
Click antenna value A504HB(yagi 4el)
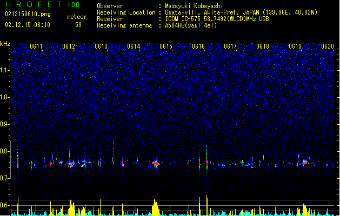[191, 25]
